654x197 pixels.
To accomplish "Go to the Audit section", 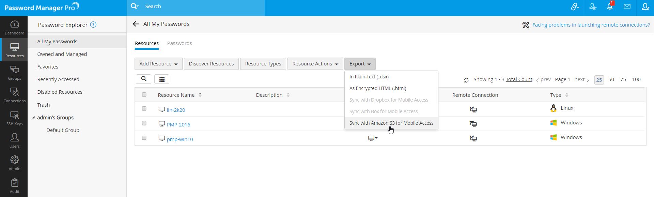I will pos(14,186).
